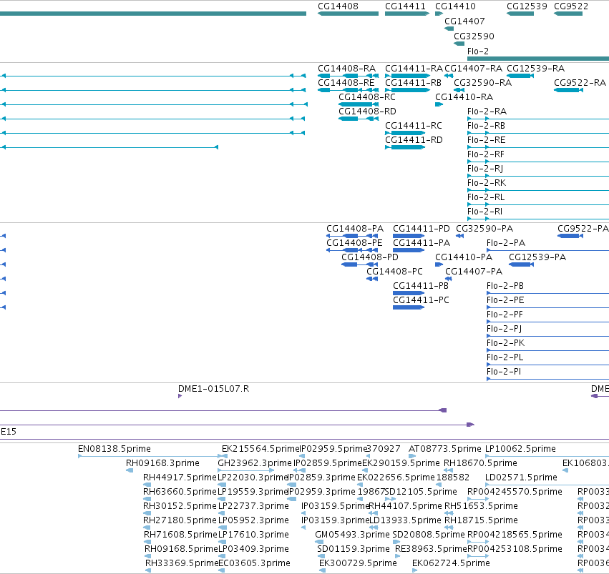Click the Flo-2-RK transcript
This screenshot has width=609, height=574.
[487, 183]
